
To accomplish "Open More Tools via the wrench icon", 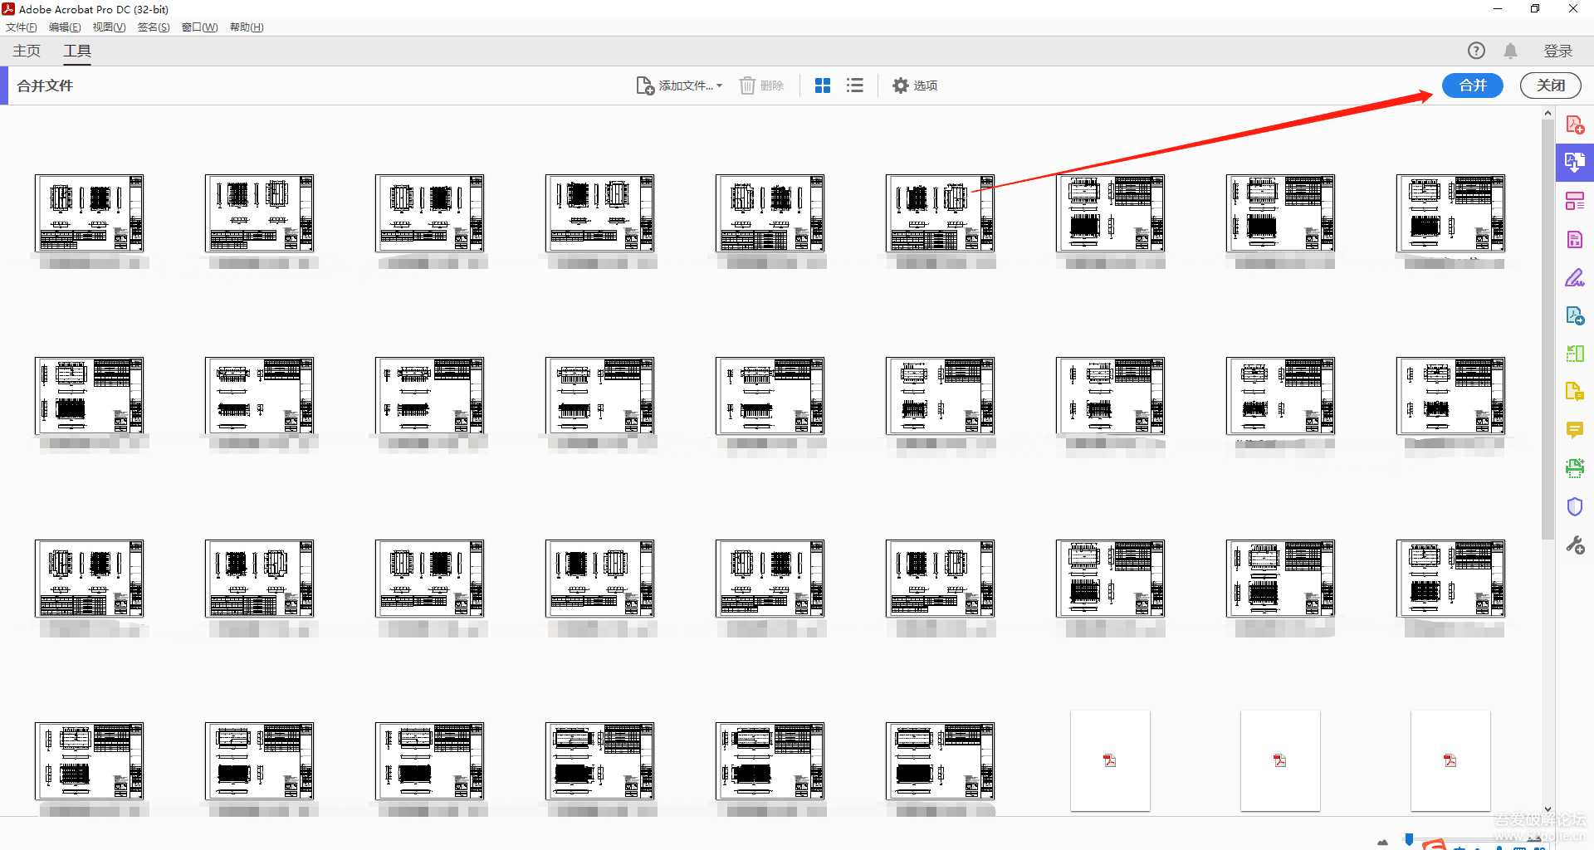I will tap(1575, 545).
